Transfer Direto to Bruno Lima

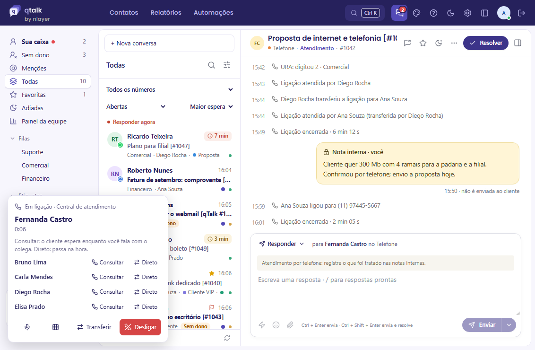click(146, 262)
